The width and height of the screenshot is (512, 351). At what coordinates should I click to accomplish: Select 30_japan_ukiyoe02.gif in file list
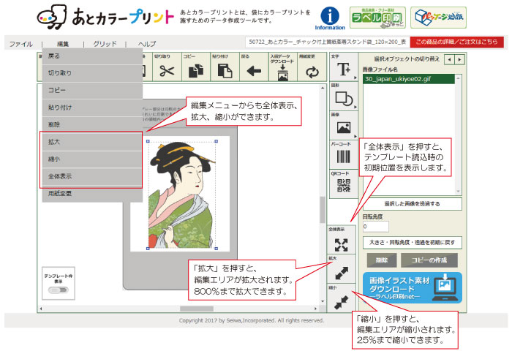click(409, 79)
